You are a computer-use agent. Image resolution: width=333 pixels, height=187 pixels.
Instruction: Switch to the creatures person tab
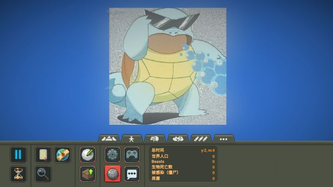(132, 139)
